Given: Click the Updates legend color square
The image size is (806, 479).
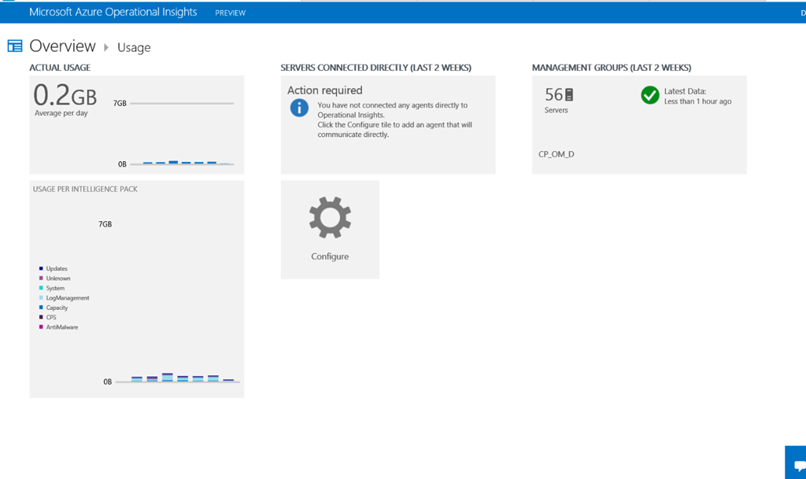Looking at the screenshot, I should pos(41,269).
